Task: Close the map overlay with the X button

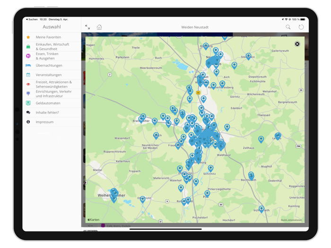Action: pyautogui.click(x=297, y=44)
